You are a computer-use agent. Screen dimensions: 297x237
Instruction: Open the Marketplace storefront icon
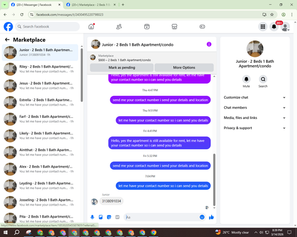click(175, 27)
